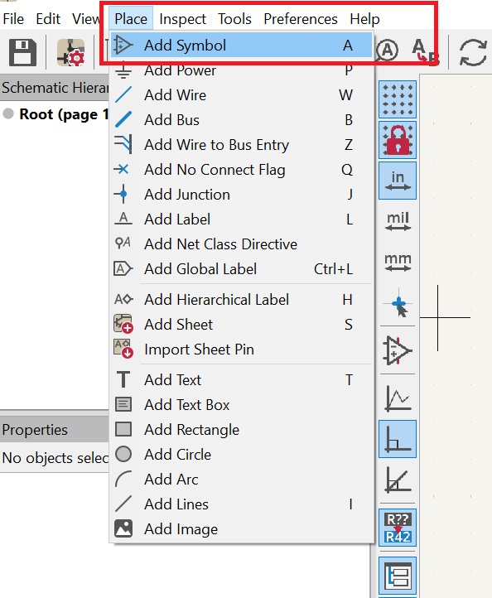Choose Add Bus menu entry
The image size is (492, 598).
tap(241, 120)
